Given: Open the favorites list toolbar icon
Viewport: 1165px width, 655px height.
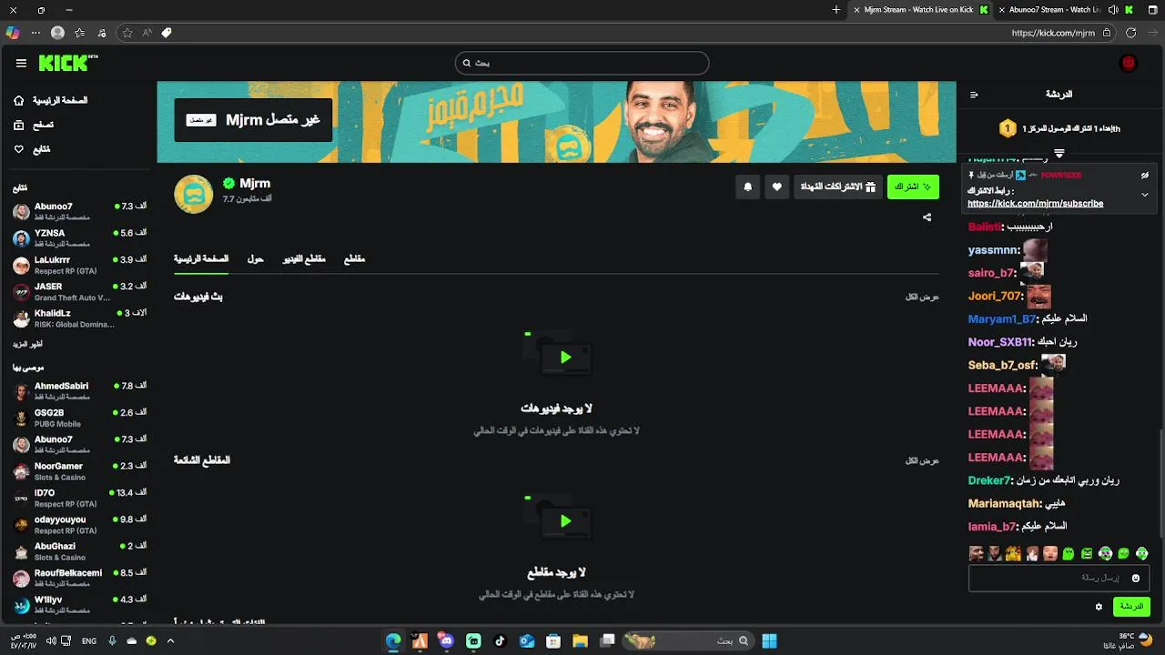Looking at the screenshot, I should [80, 33].
